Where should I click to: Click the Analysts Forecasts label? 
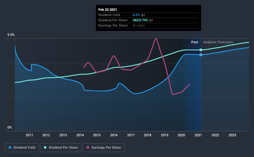(218, 42)
